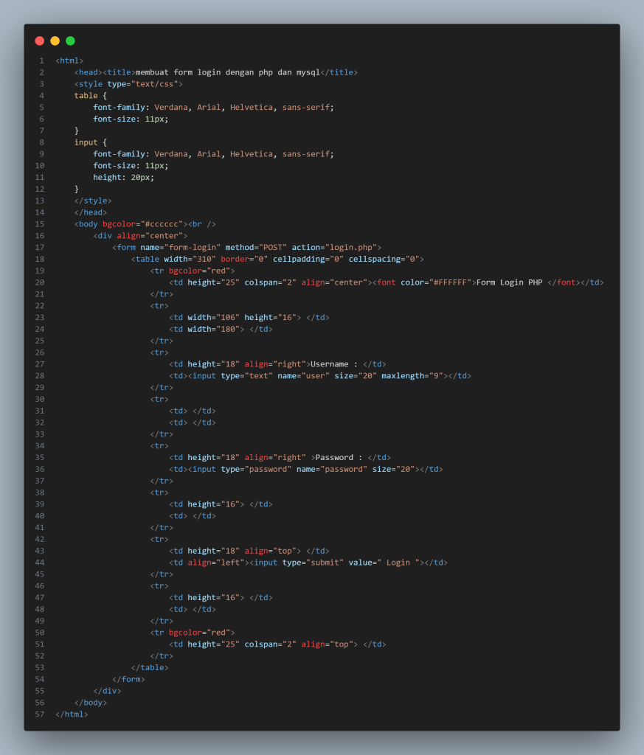Click line number 20 in gutter
The image size is (644, 755).
tap(40, 282)
